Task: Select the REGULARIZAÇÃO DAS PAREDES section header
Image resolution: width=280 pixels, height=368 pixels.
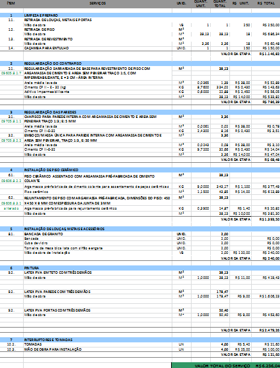Action: pyautogui.click(x=140, y=112)
